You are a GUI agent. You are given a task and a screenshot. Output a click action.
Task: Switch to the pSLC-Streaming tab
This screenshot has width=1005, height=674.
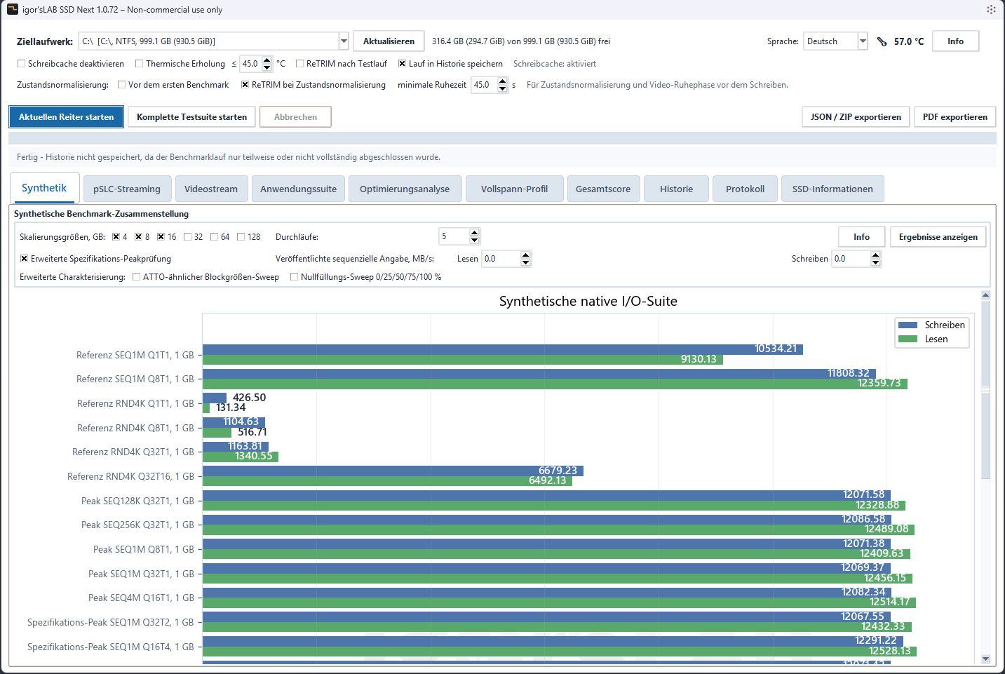[127, 189]
